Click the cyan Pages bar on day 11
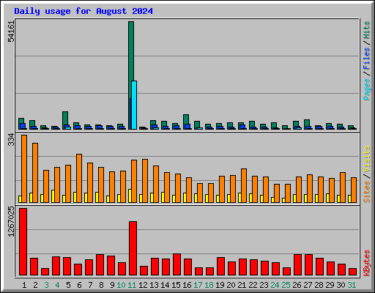Image resolution: width=375 pixels, height=293 pixels. [x=134, y=105]
